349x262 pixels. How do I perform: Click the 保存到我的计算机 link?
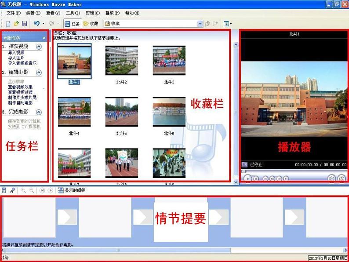click(x=24, y=121)
